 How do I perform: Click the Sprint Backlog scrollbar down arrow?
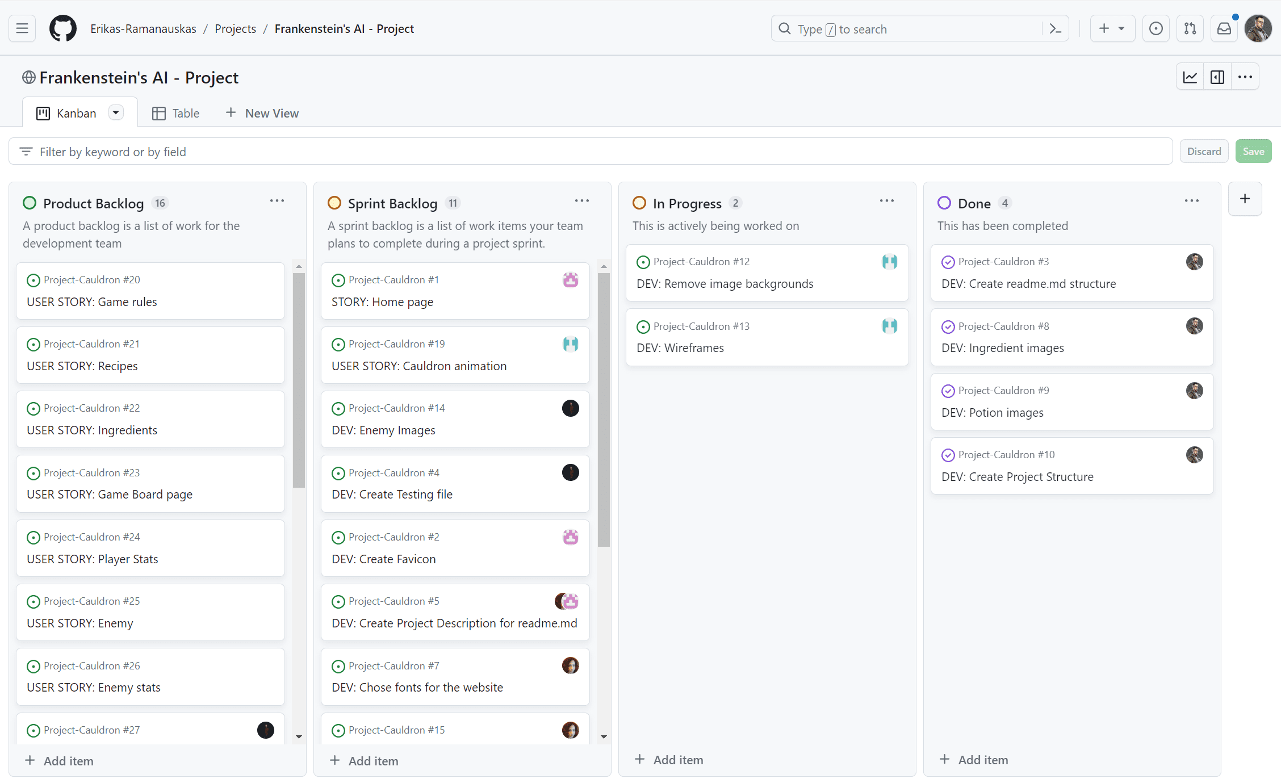[604, 737]
